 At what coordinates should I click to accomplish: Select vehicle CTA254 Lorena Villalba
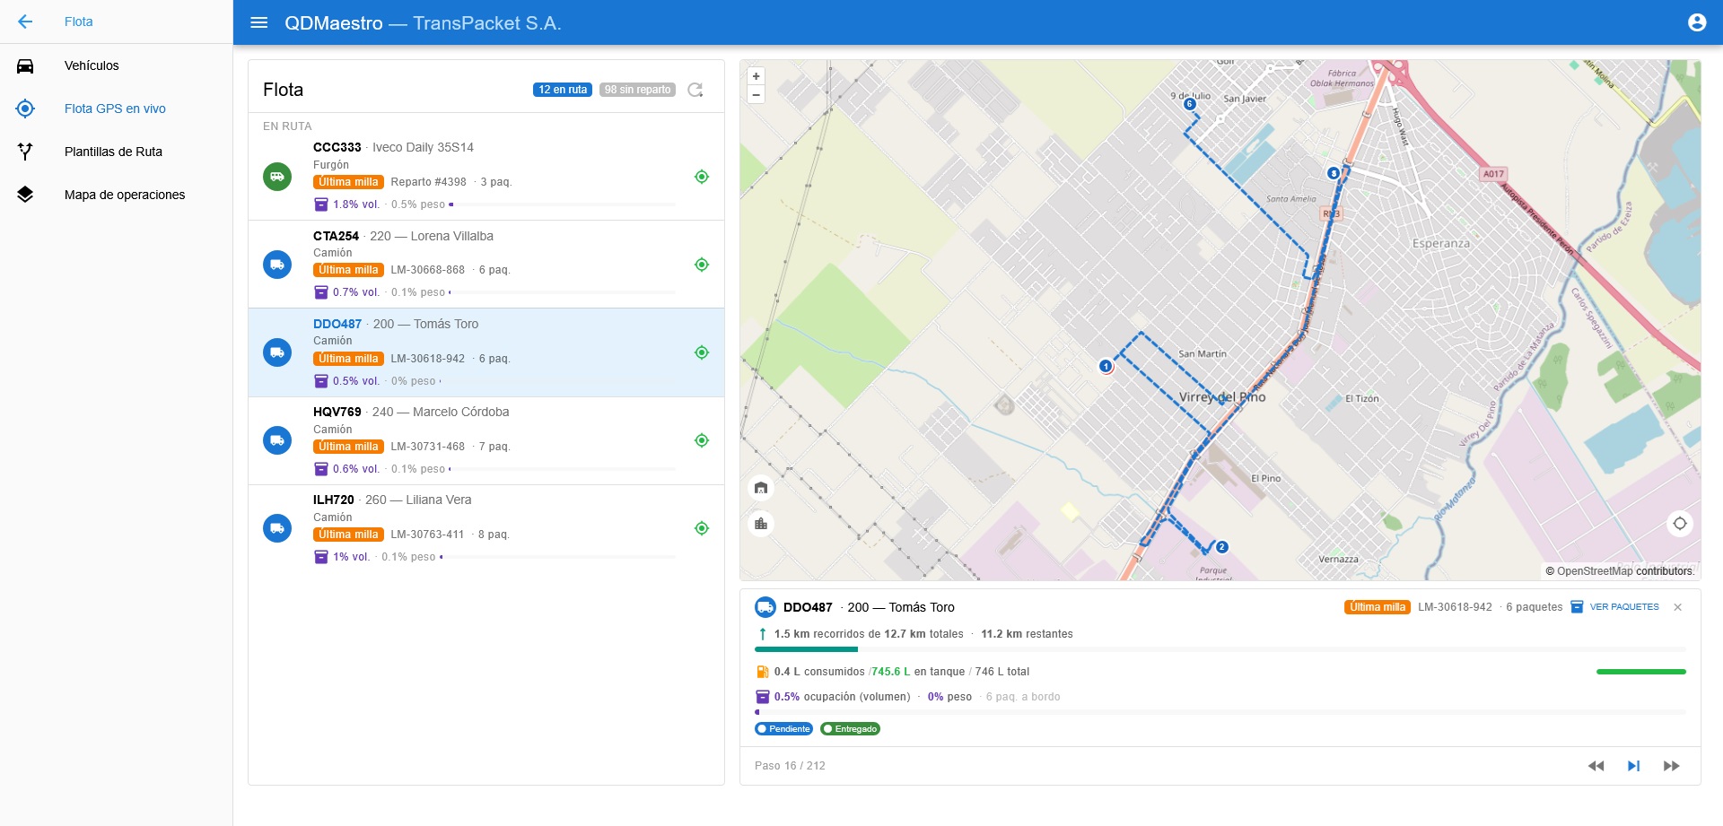486,265
